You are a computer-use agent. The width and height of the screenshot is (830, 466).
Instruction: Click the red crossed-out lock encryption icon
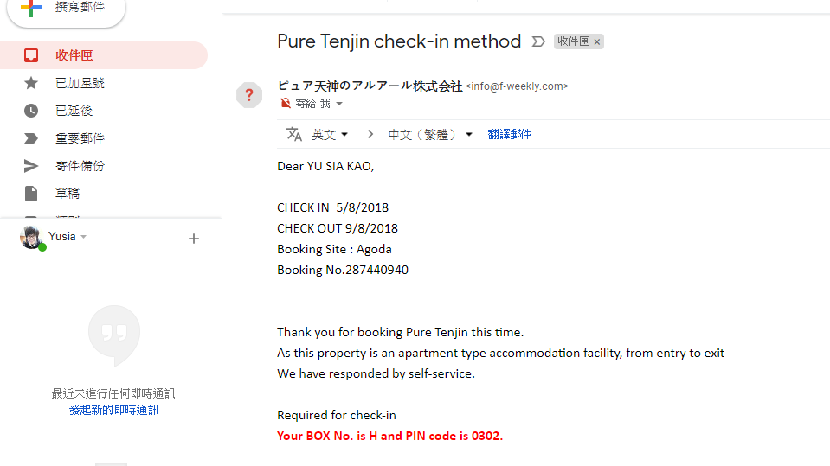pyautogui.click(x=286, y=104)
